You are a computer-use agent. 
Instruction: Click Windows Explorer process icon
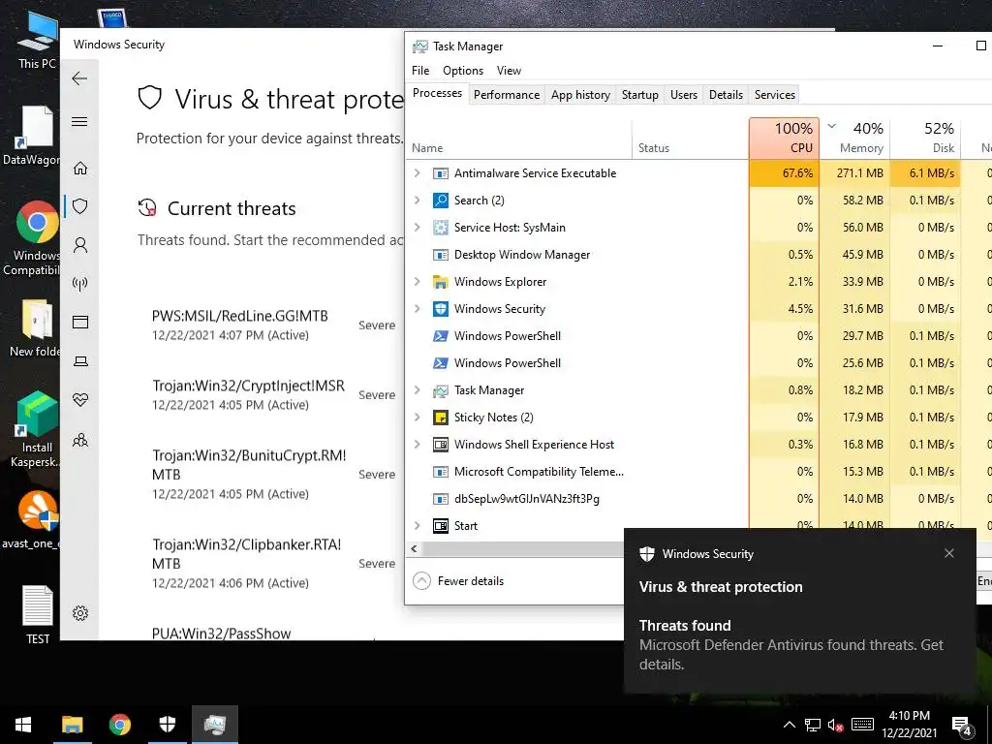point(441,282)
